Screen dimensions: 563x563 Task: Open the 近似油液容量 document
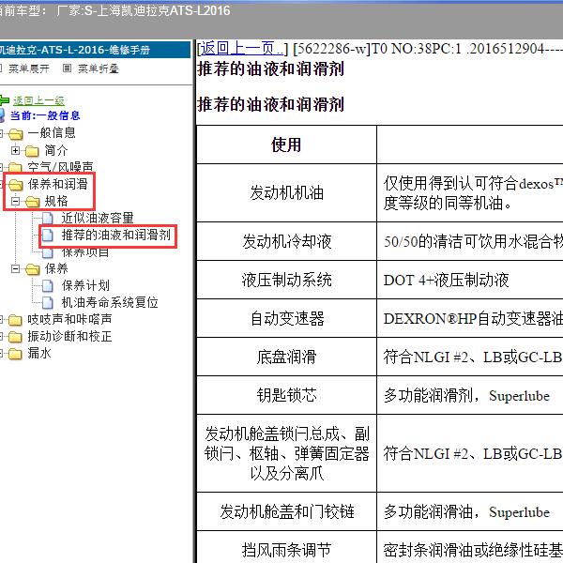[98, 218]
